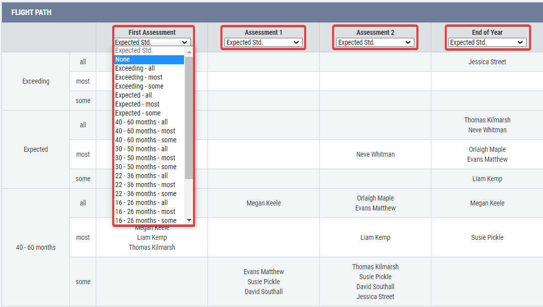Click the dropdown list scroll-up arrow
543x307 pixels.
(x=189, y=51)
